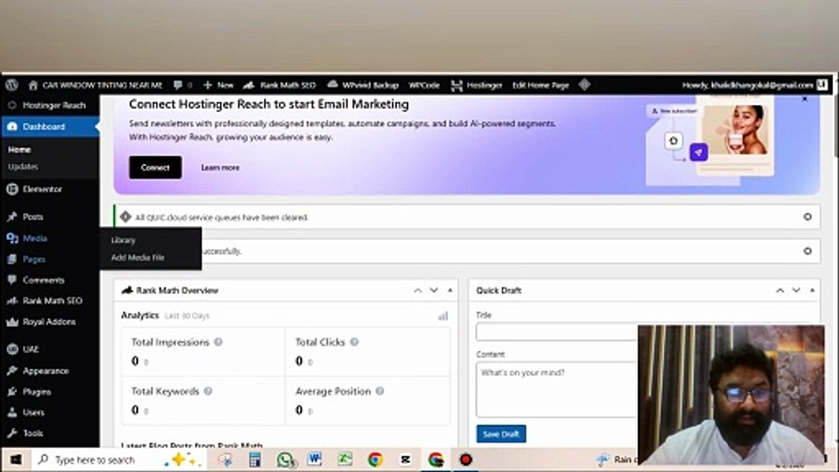Click Save Draft button

(501, 434)
